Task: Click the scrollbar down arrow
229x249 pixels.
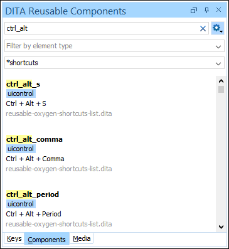Action: pyautogui.click(x=221, y=226)
